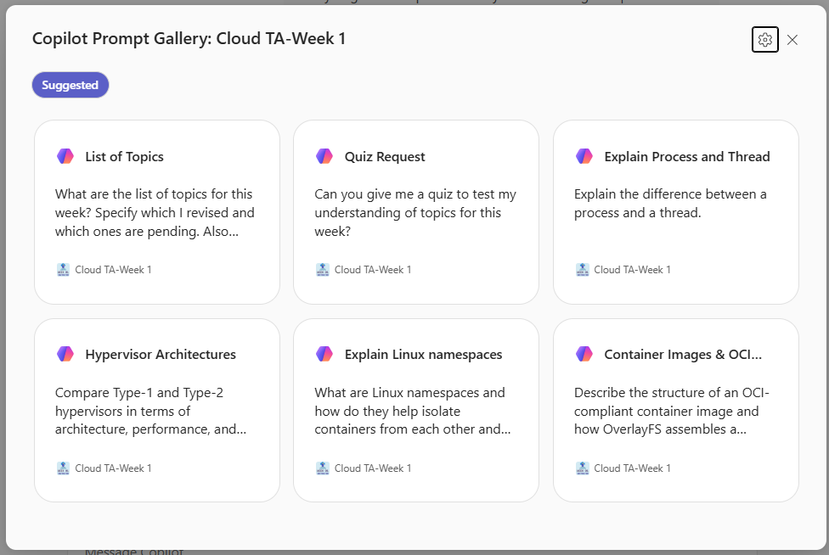
Task: Click Copilot icon beside Explain Process and Thread
Action: pyautogui.click(x=584, y=156)
